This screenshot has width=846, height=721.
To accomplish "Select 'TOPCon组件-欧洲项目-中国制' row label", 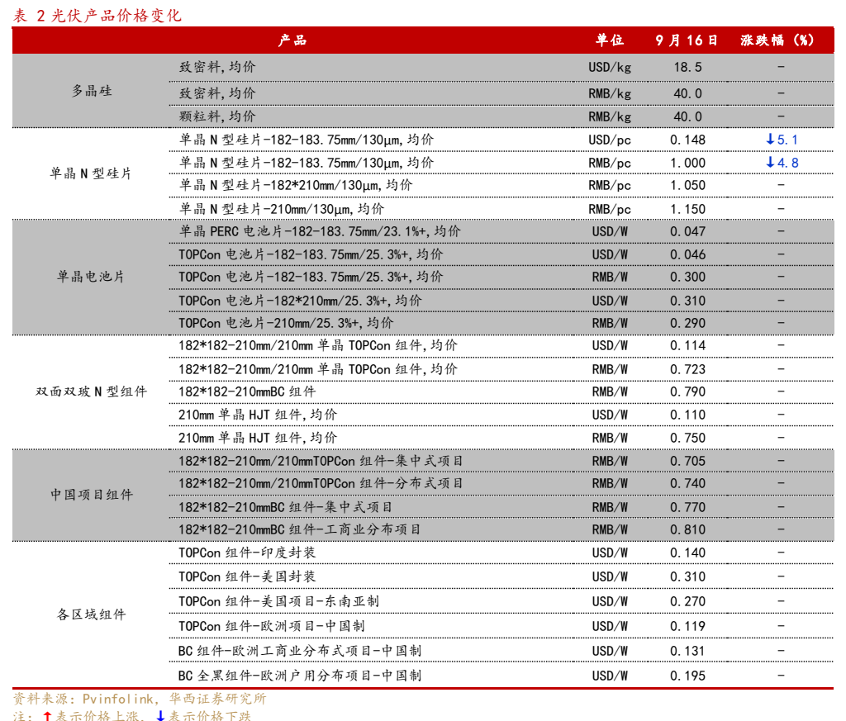I will point(272,626).
